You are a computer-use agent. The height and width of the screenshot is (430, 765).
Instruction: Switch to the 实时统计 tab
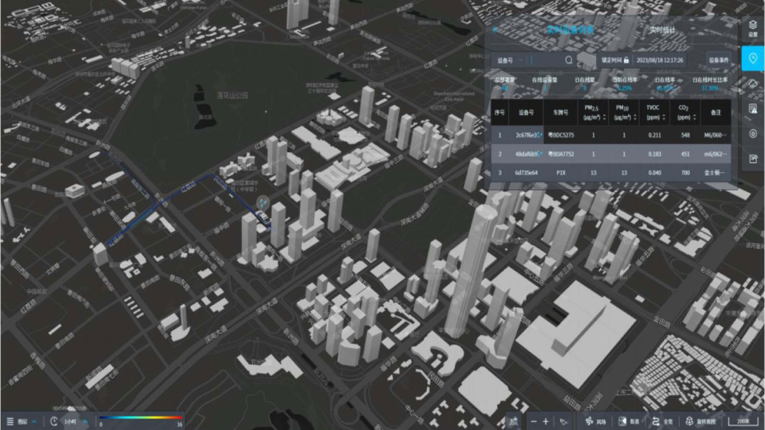tap(662, 29)
